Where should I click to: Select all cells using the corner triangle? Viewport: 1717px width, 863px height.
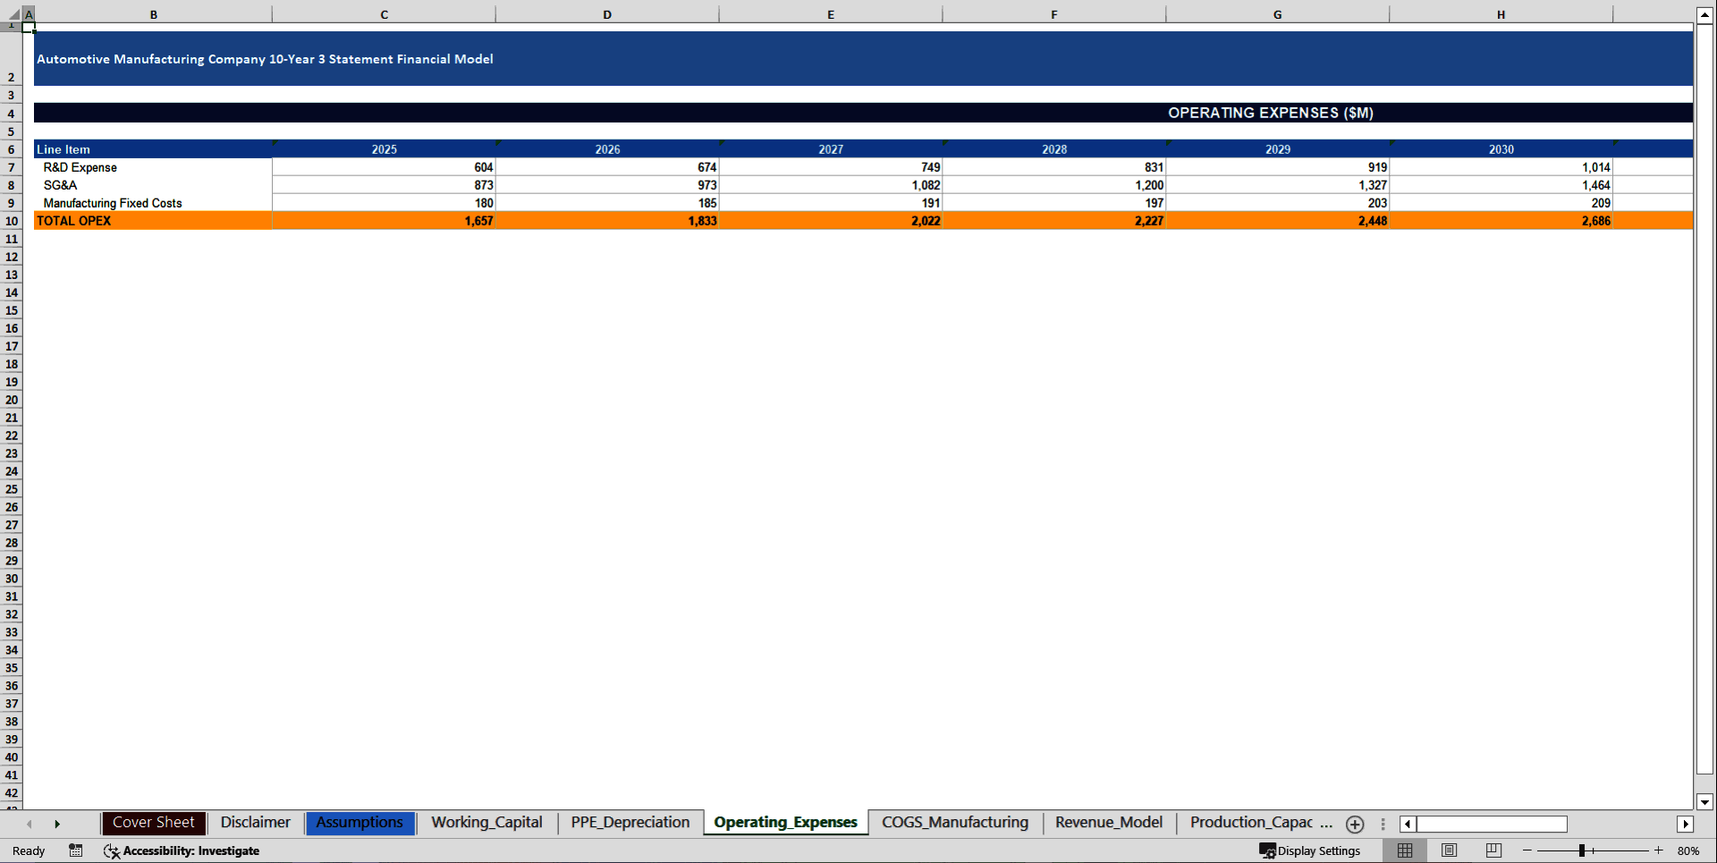tap(13, 14)
